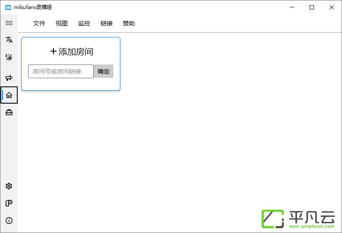Maximize the mikufans录播姬 window
This screenshot has width=342, height=233.
point(312,7)
